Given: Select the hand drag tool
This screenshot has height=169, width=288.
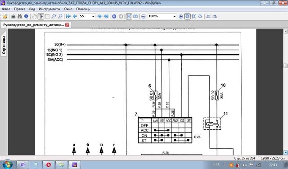Looking at the screenshot, I should pos(34,17).
